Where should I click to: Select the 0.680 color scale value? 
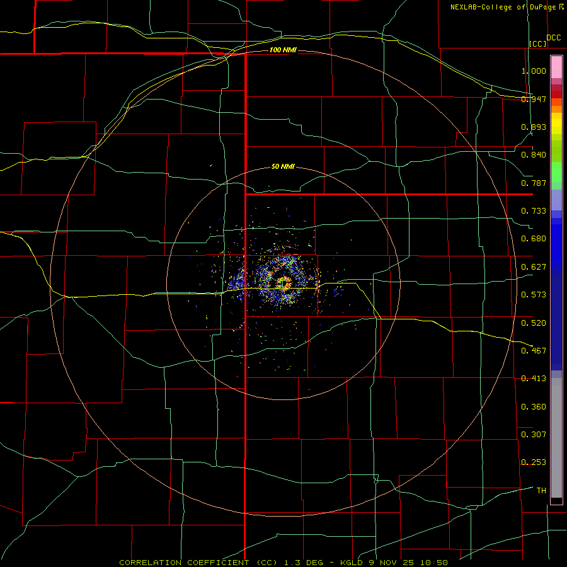point(534,239)
